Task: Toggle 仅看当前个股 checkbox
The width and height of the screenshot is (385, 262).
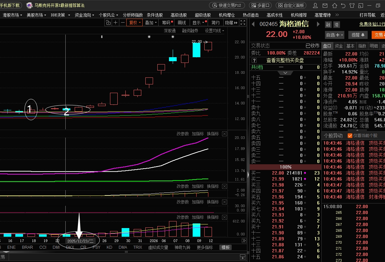Action: point(350,136)
